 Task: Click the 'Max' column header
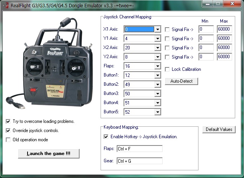click(x=224, y=21)
